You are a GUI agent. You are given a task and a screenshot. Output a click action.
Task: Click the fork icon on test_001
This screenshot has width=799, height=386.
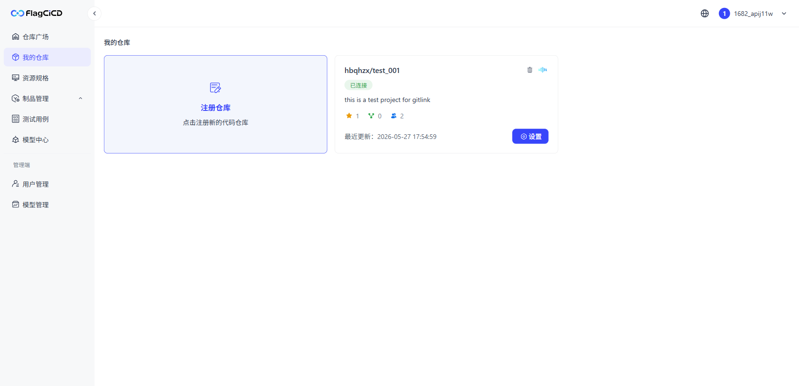pyautogui.click(x=371, y=116)
